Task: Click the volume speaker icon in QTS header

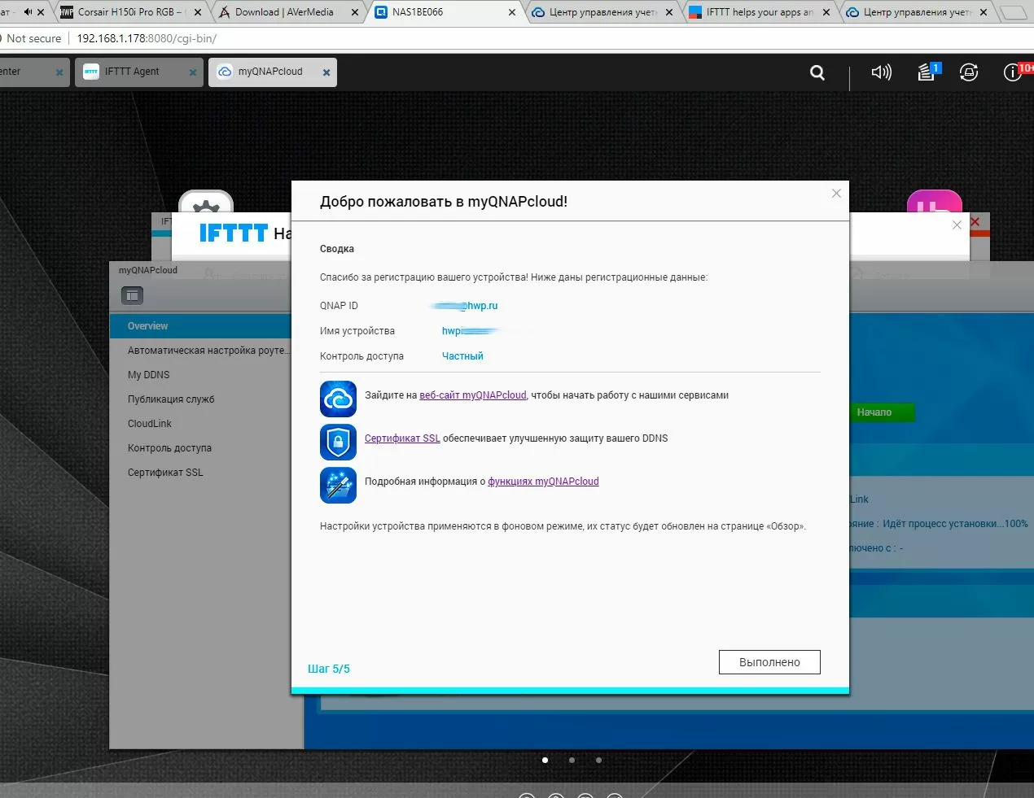Action: [x=881, y=72]
